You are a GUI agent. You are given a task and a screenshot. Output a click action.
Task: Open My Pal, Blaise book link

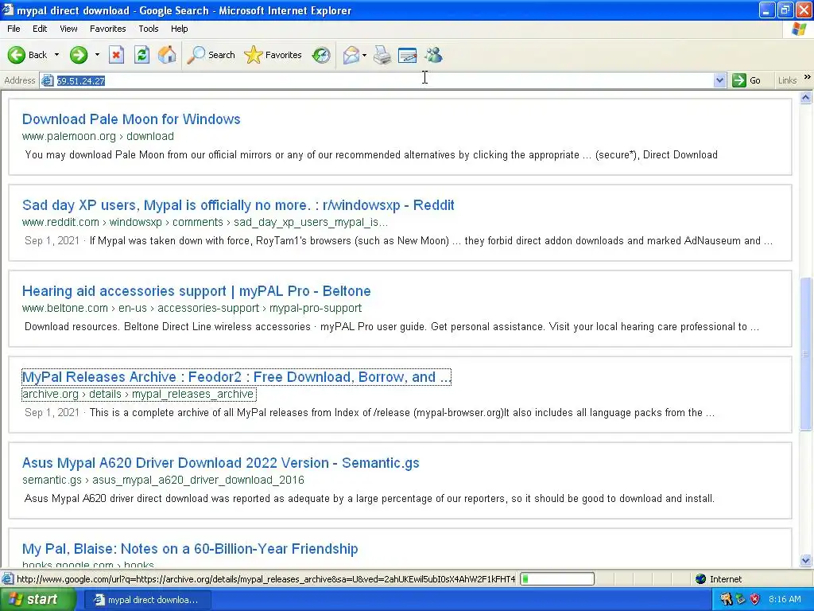click(190, 549)
